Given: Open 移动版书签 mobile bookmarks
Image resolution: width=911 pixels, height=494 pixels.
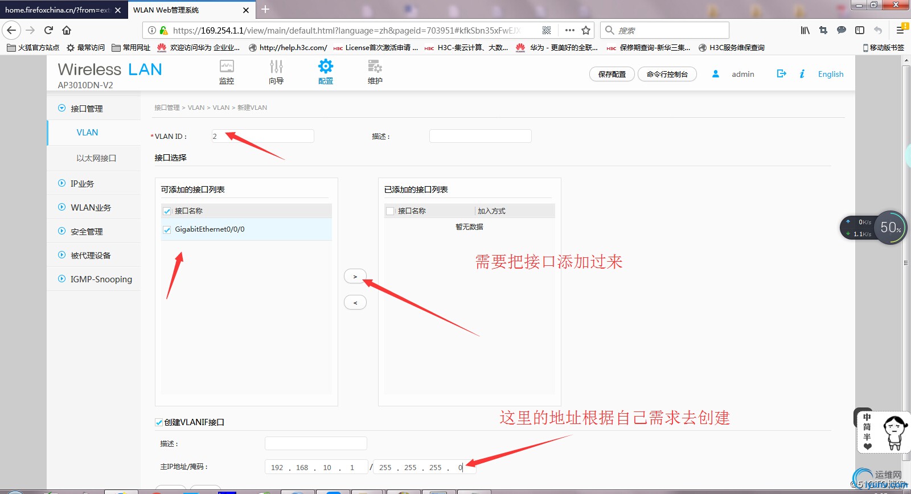Looking at the screenshot, I should click(884, 48).
